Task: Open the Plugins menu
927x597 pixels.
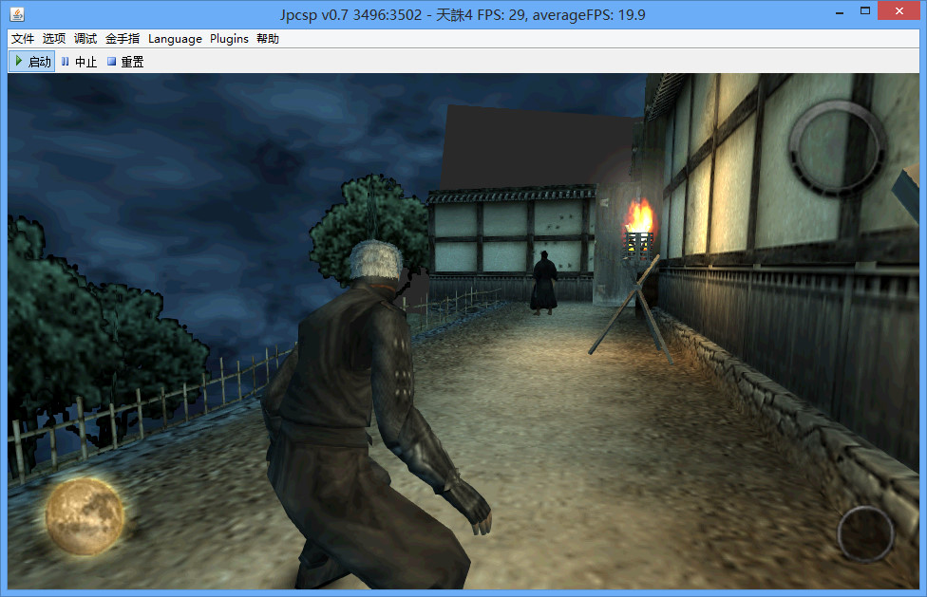Action: click(229, 39)
